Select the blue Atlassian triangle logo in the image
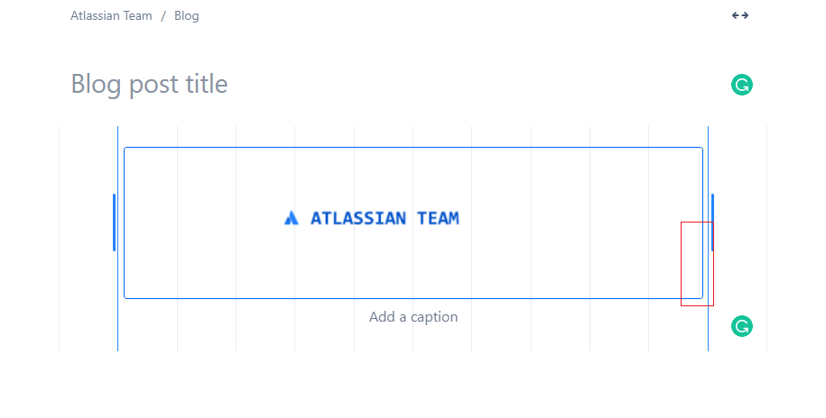This screenshot has width=826, height=418. coord(292,218)
